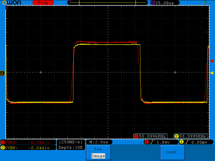Select the 0.00mv trigger level value

click(199, 142)
